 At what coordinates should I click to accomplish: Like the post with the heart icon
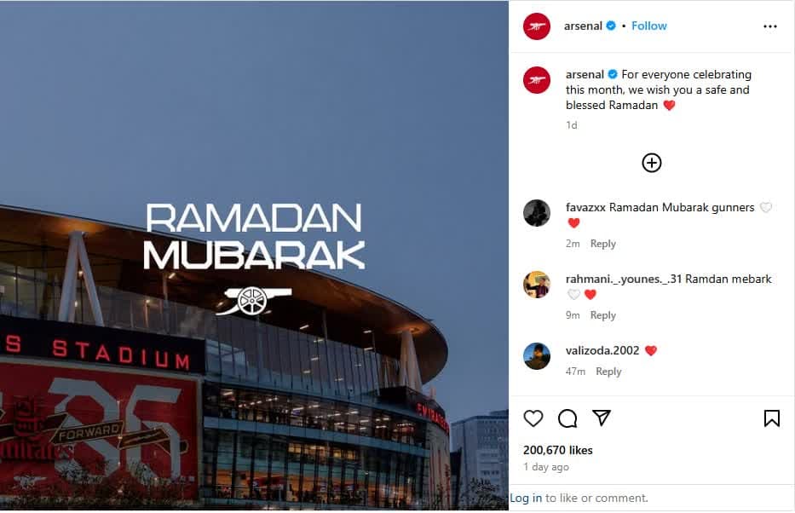pos(533,418)
